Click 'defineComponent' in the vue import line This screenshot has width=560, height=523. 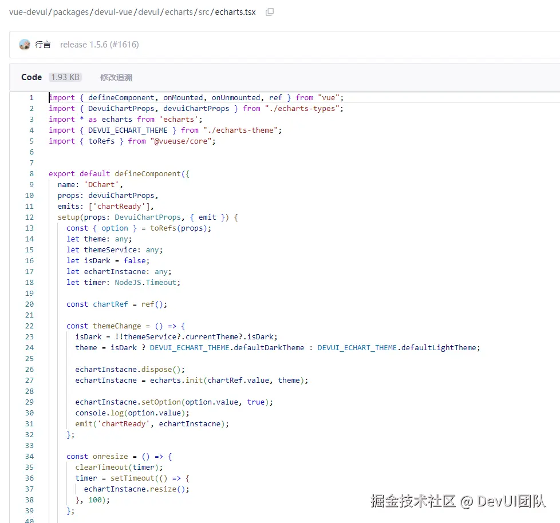click(121, 98)
